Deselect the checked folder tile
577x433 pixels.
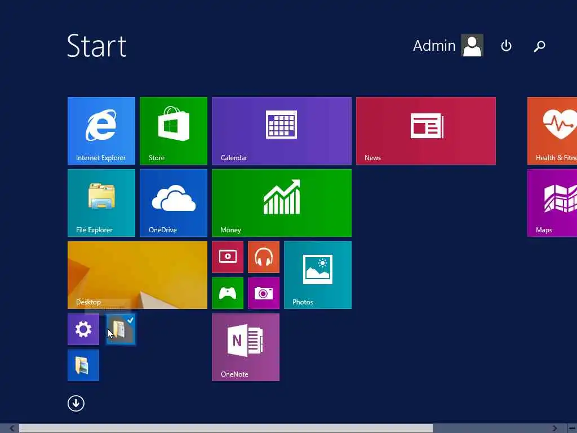(121, 329)
